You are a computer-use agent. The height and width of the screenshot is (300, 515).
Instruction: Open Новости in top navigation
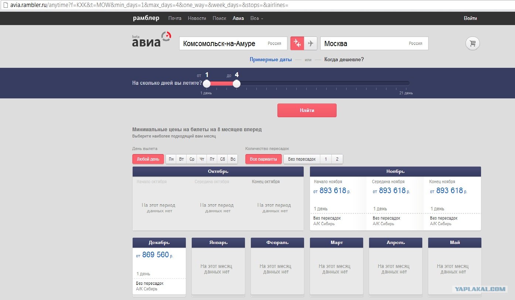197,18
